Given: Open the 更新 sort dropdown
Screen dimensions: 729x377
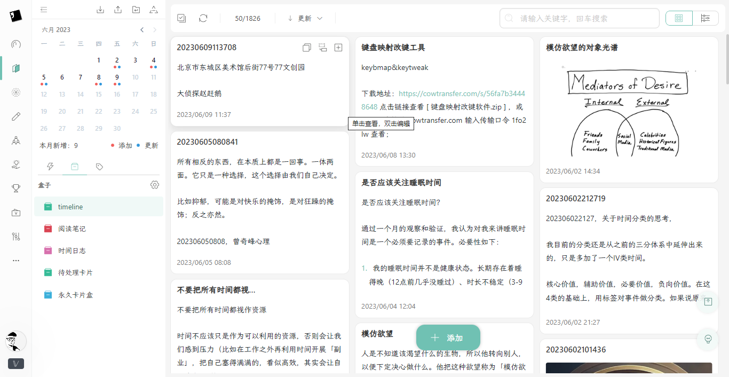Looking at the screenshot, I should [x=305, y=18].
